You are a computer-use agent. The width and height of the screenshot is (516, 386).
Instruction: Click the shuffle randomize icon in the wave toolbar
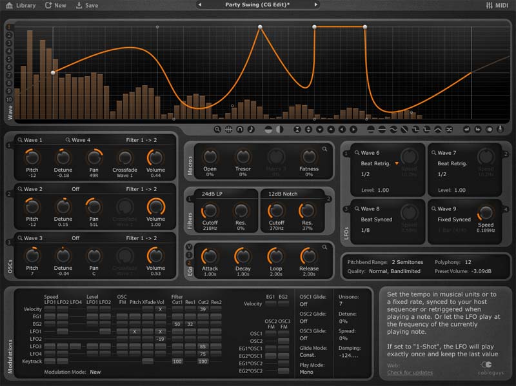(449, 128)
